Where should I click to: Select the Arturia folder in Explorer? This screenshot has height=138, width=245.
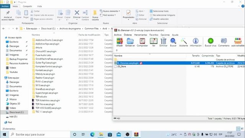pyautogui.click(x=39, y=48)
